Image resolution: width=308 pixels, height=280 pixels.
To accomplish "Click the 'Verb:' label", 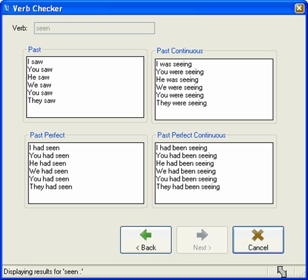I will [x=20, y=28].
